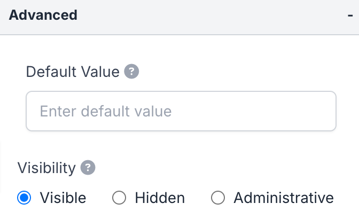Click the empty circle left of Administrative
Screen dimensions: 359x219
point(217,198)
